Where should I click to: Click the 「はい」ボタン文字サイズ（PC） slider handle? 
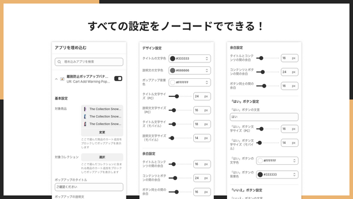pyautogui.click(x=261, y=129)
